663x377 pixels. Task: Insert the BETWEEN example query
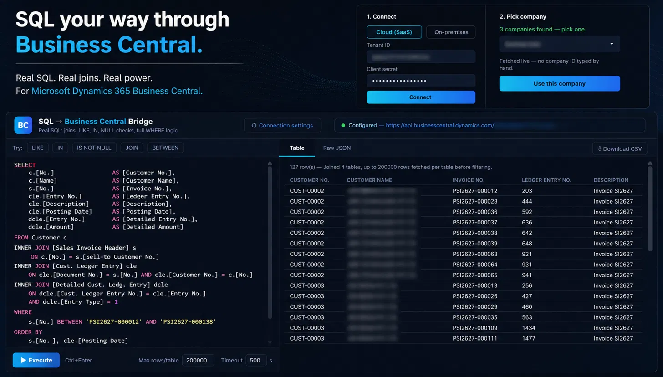point(166,148)
